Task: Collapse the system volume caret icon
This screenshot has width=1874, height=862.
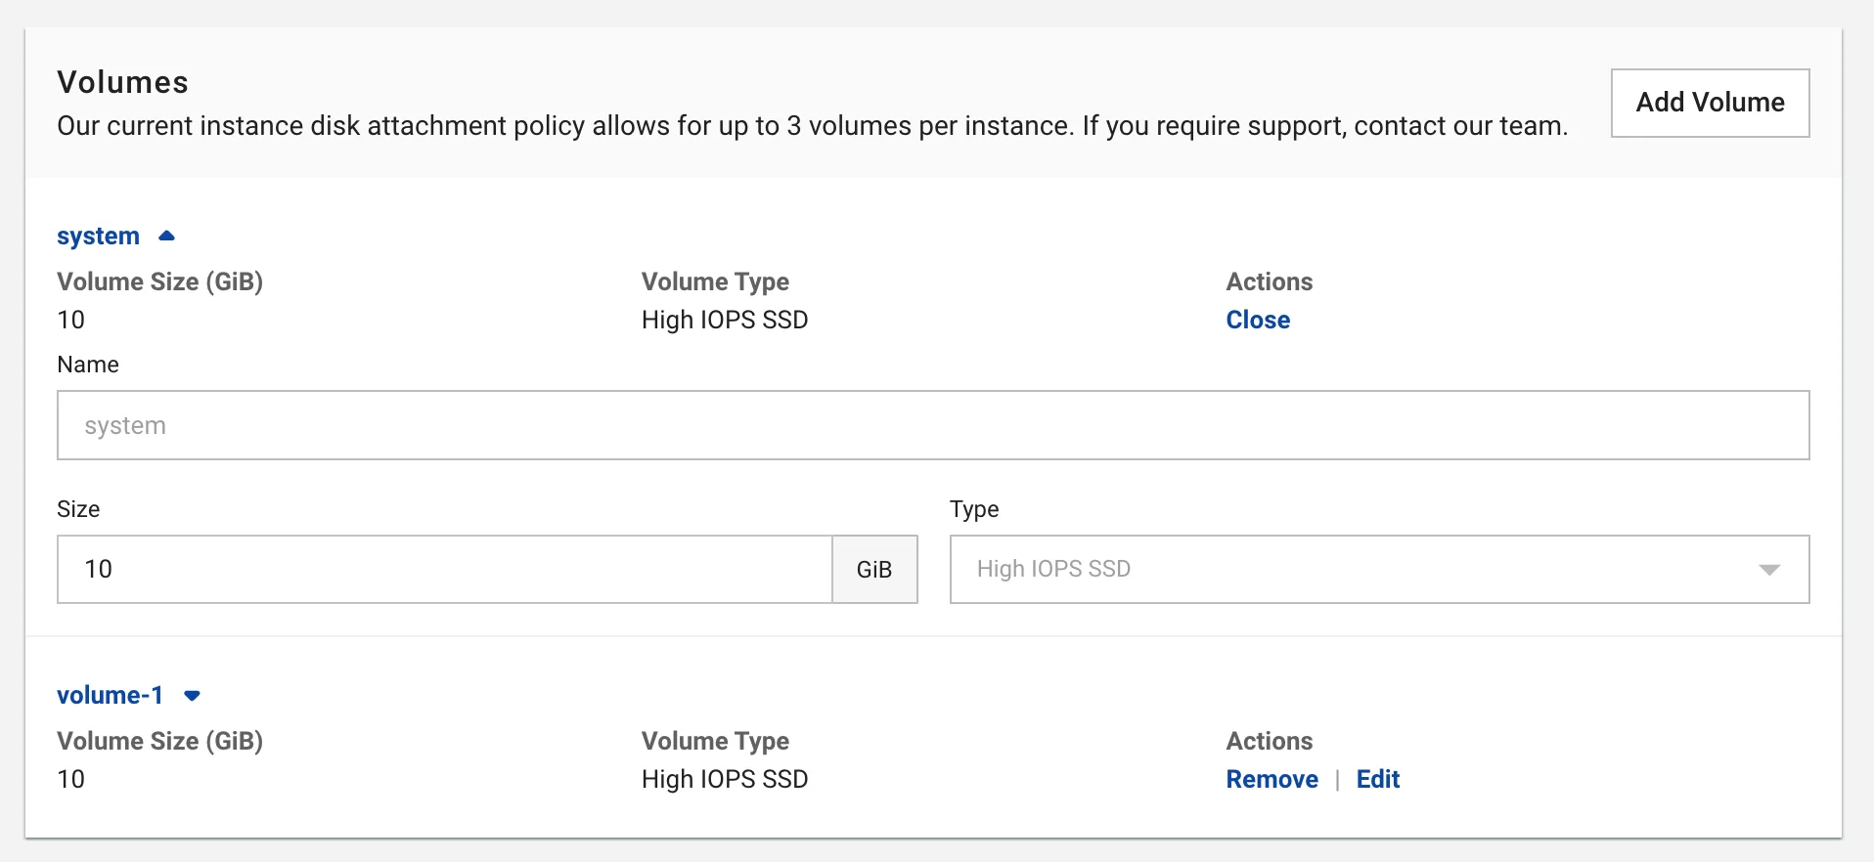Action: point(166,236)
